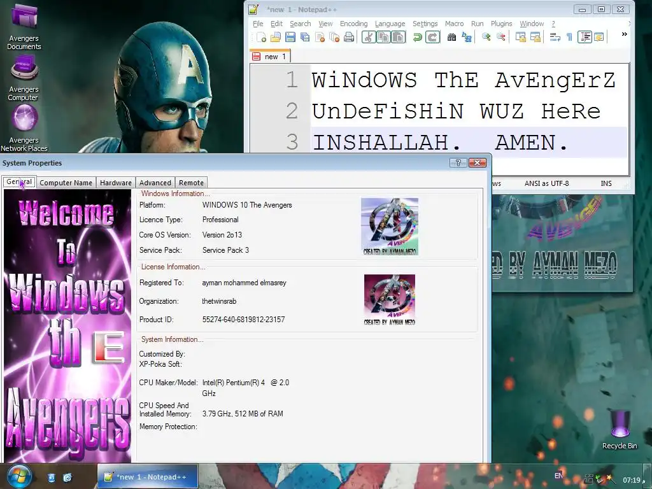
Task: Click registered name 'ayman mohammed elmasrey'
Action: [x=244, y=283]
